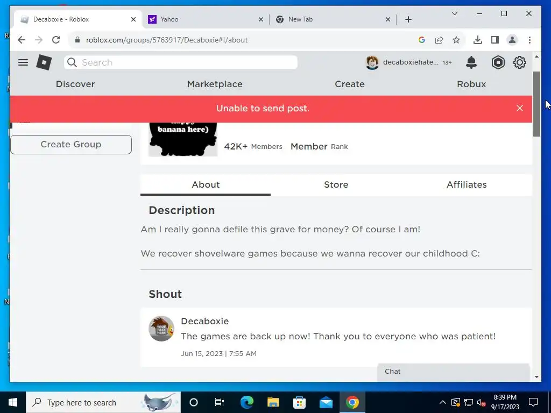Open Cortana circle in taskbar
Screen dimensions: 551x413
coord(194,402)
